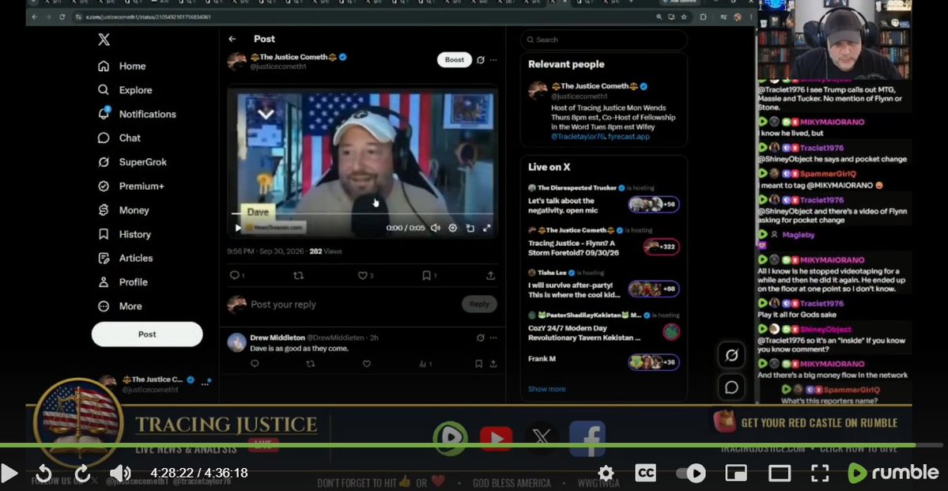Click browser address bar URL
948x491 pixels.
tap(148, 17)
